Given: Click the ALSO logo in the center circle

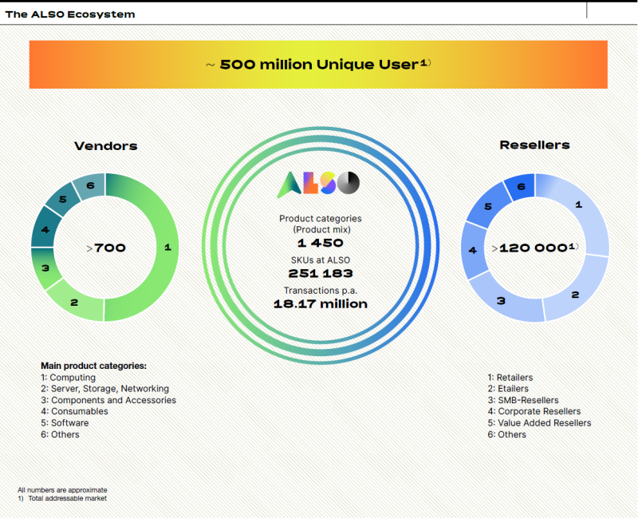Looking at the screenshot, I should tap(318, 184).
